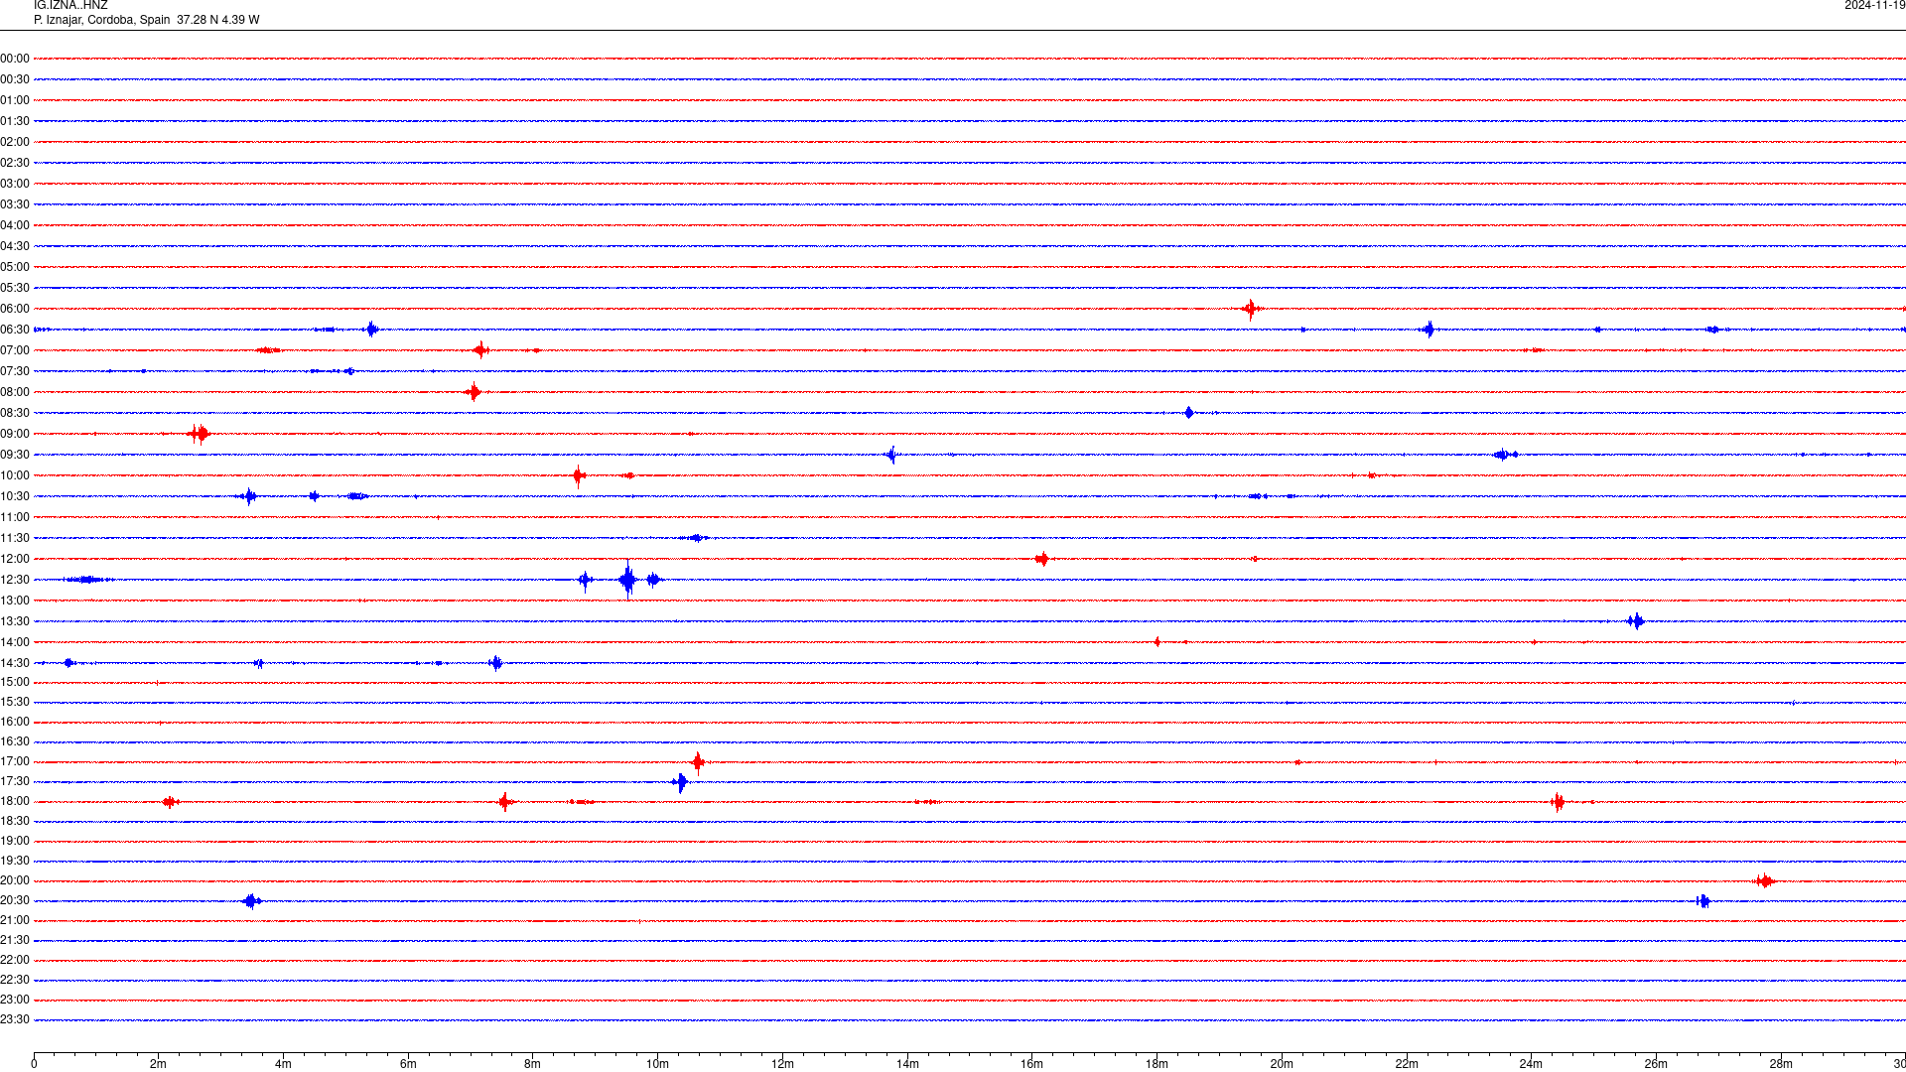Select the 00:30 trace time label
This screenshot has width=1906, height=1072.
[x=15, y=79]
